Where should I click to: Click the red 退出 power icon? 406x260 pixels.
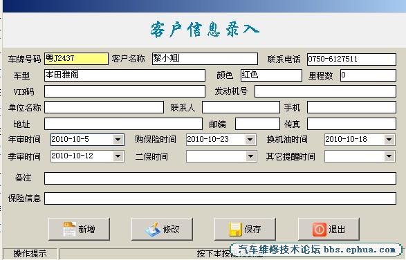tap(320, 229)
